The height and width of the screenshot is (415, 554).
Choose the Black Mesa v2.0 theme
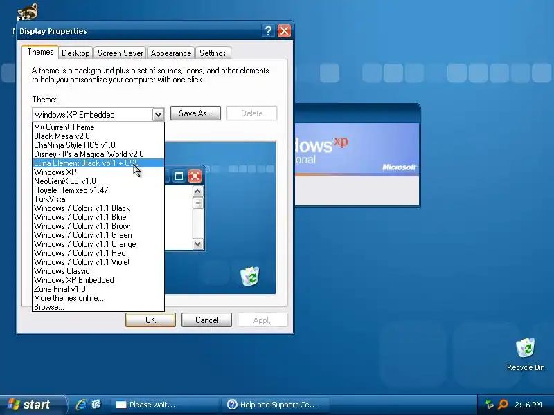98,136
